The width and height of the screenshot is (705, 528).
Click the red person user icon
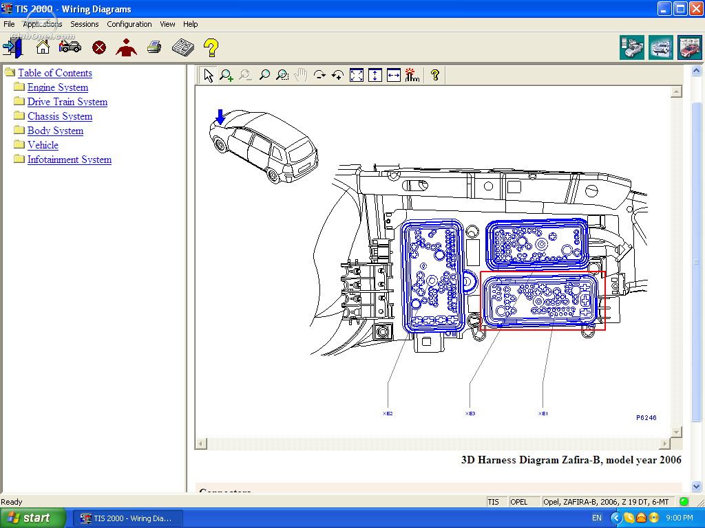point(127,47)
